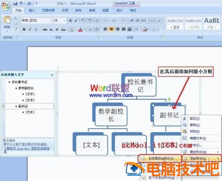Choose 在后面添加形状 in submenu
The width and height of the screenshot is (222, 181).
(x=160, y=158)
